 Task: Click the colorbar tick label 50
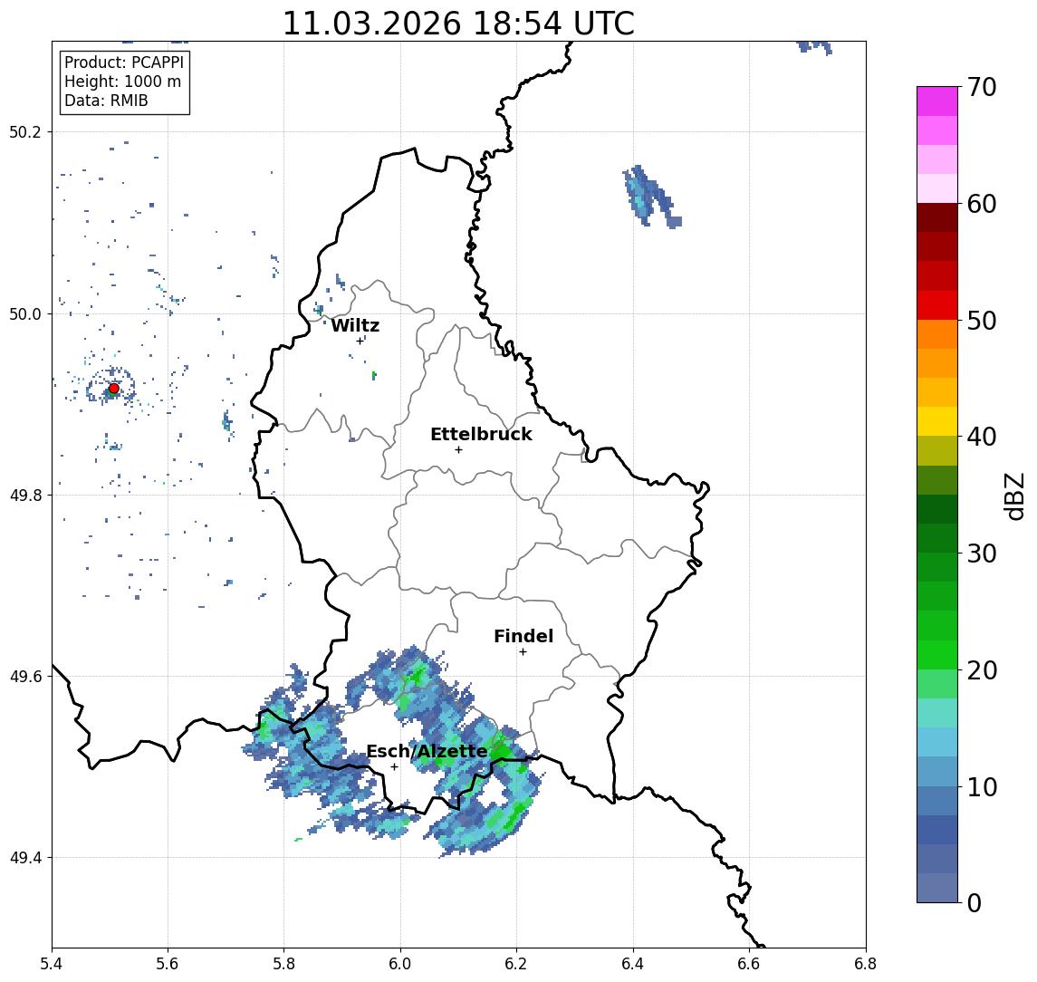[981, 321]
